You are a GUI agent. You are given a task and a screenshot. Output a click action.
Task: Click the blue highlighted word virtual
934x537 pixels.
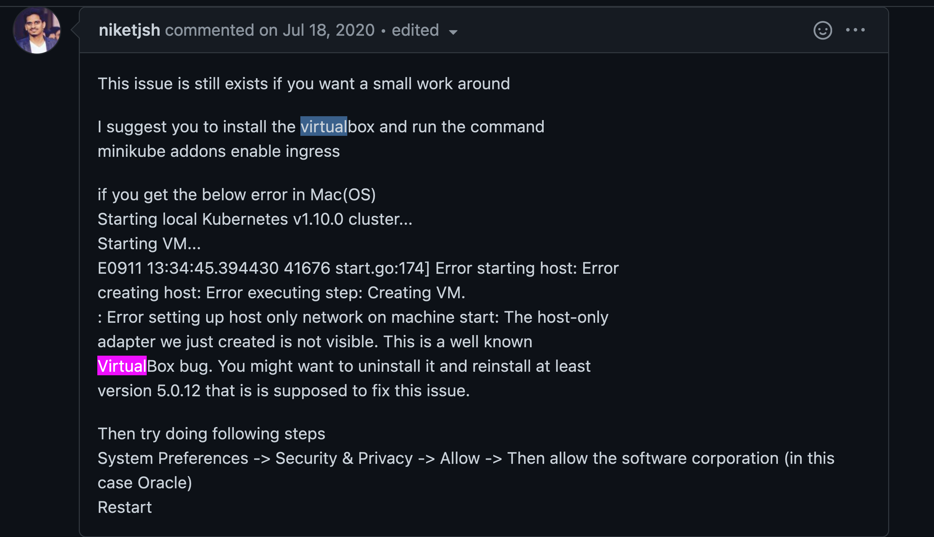point(324,126)
